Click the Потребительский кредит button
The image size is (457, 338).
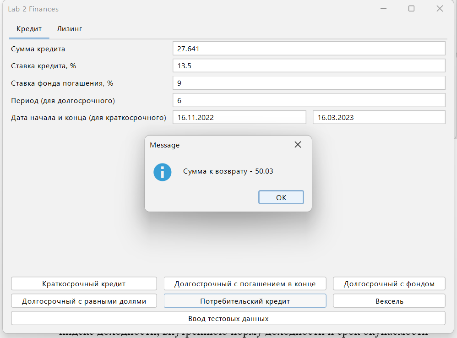[x=245, y=301]
